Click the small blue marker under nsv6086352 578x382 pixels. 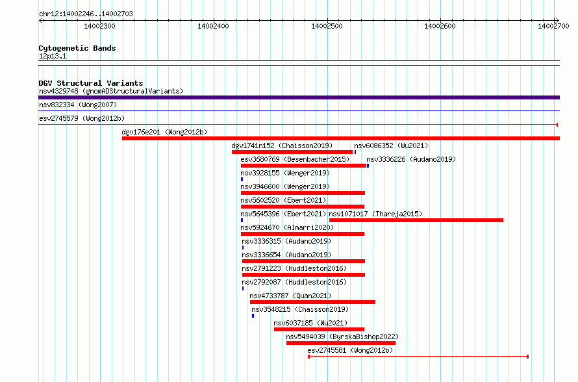click(355, 152)
